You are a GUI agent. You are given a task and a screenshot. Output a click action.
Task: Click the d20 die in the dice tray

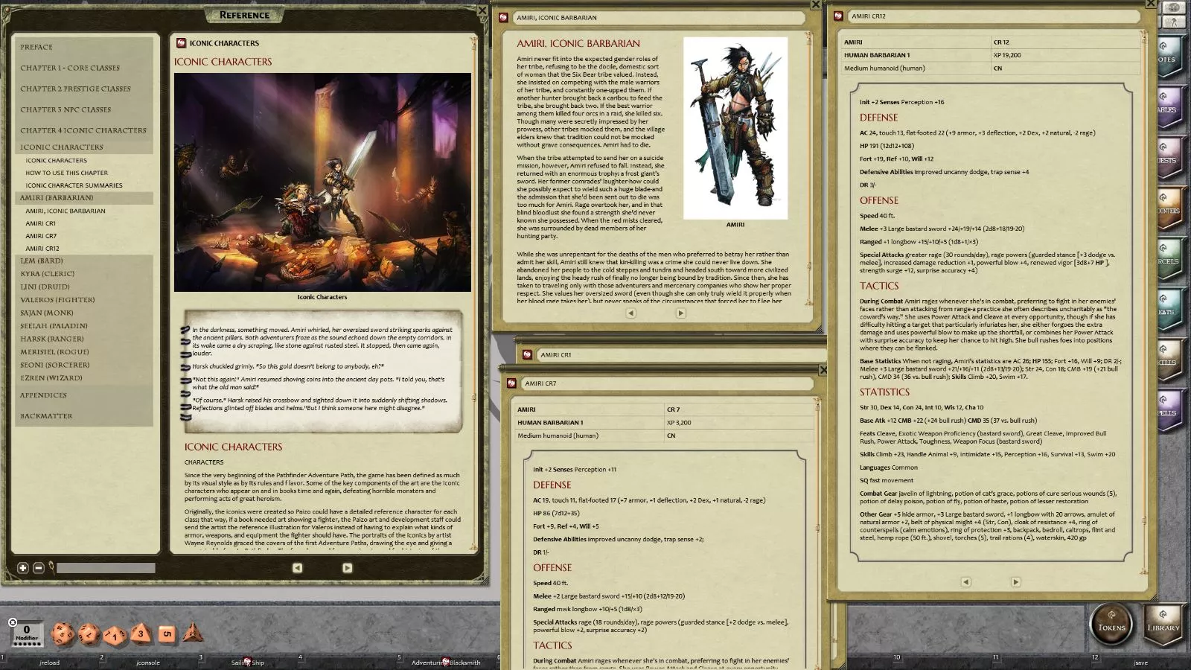coord(63,634)
